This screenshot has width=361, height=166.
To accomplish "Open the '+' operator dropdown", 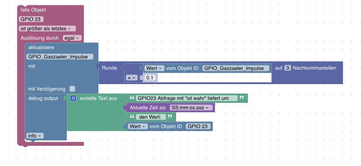I will tap(132, 78).
